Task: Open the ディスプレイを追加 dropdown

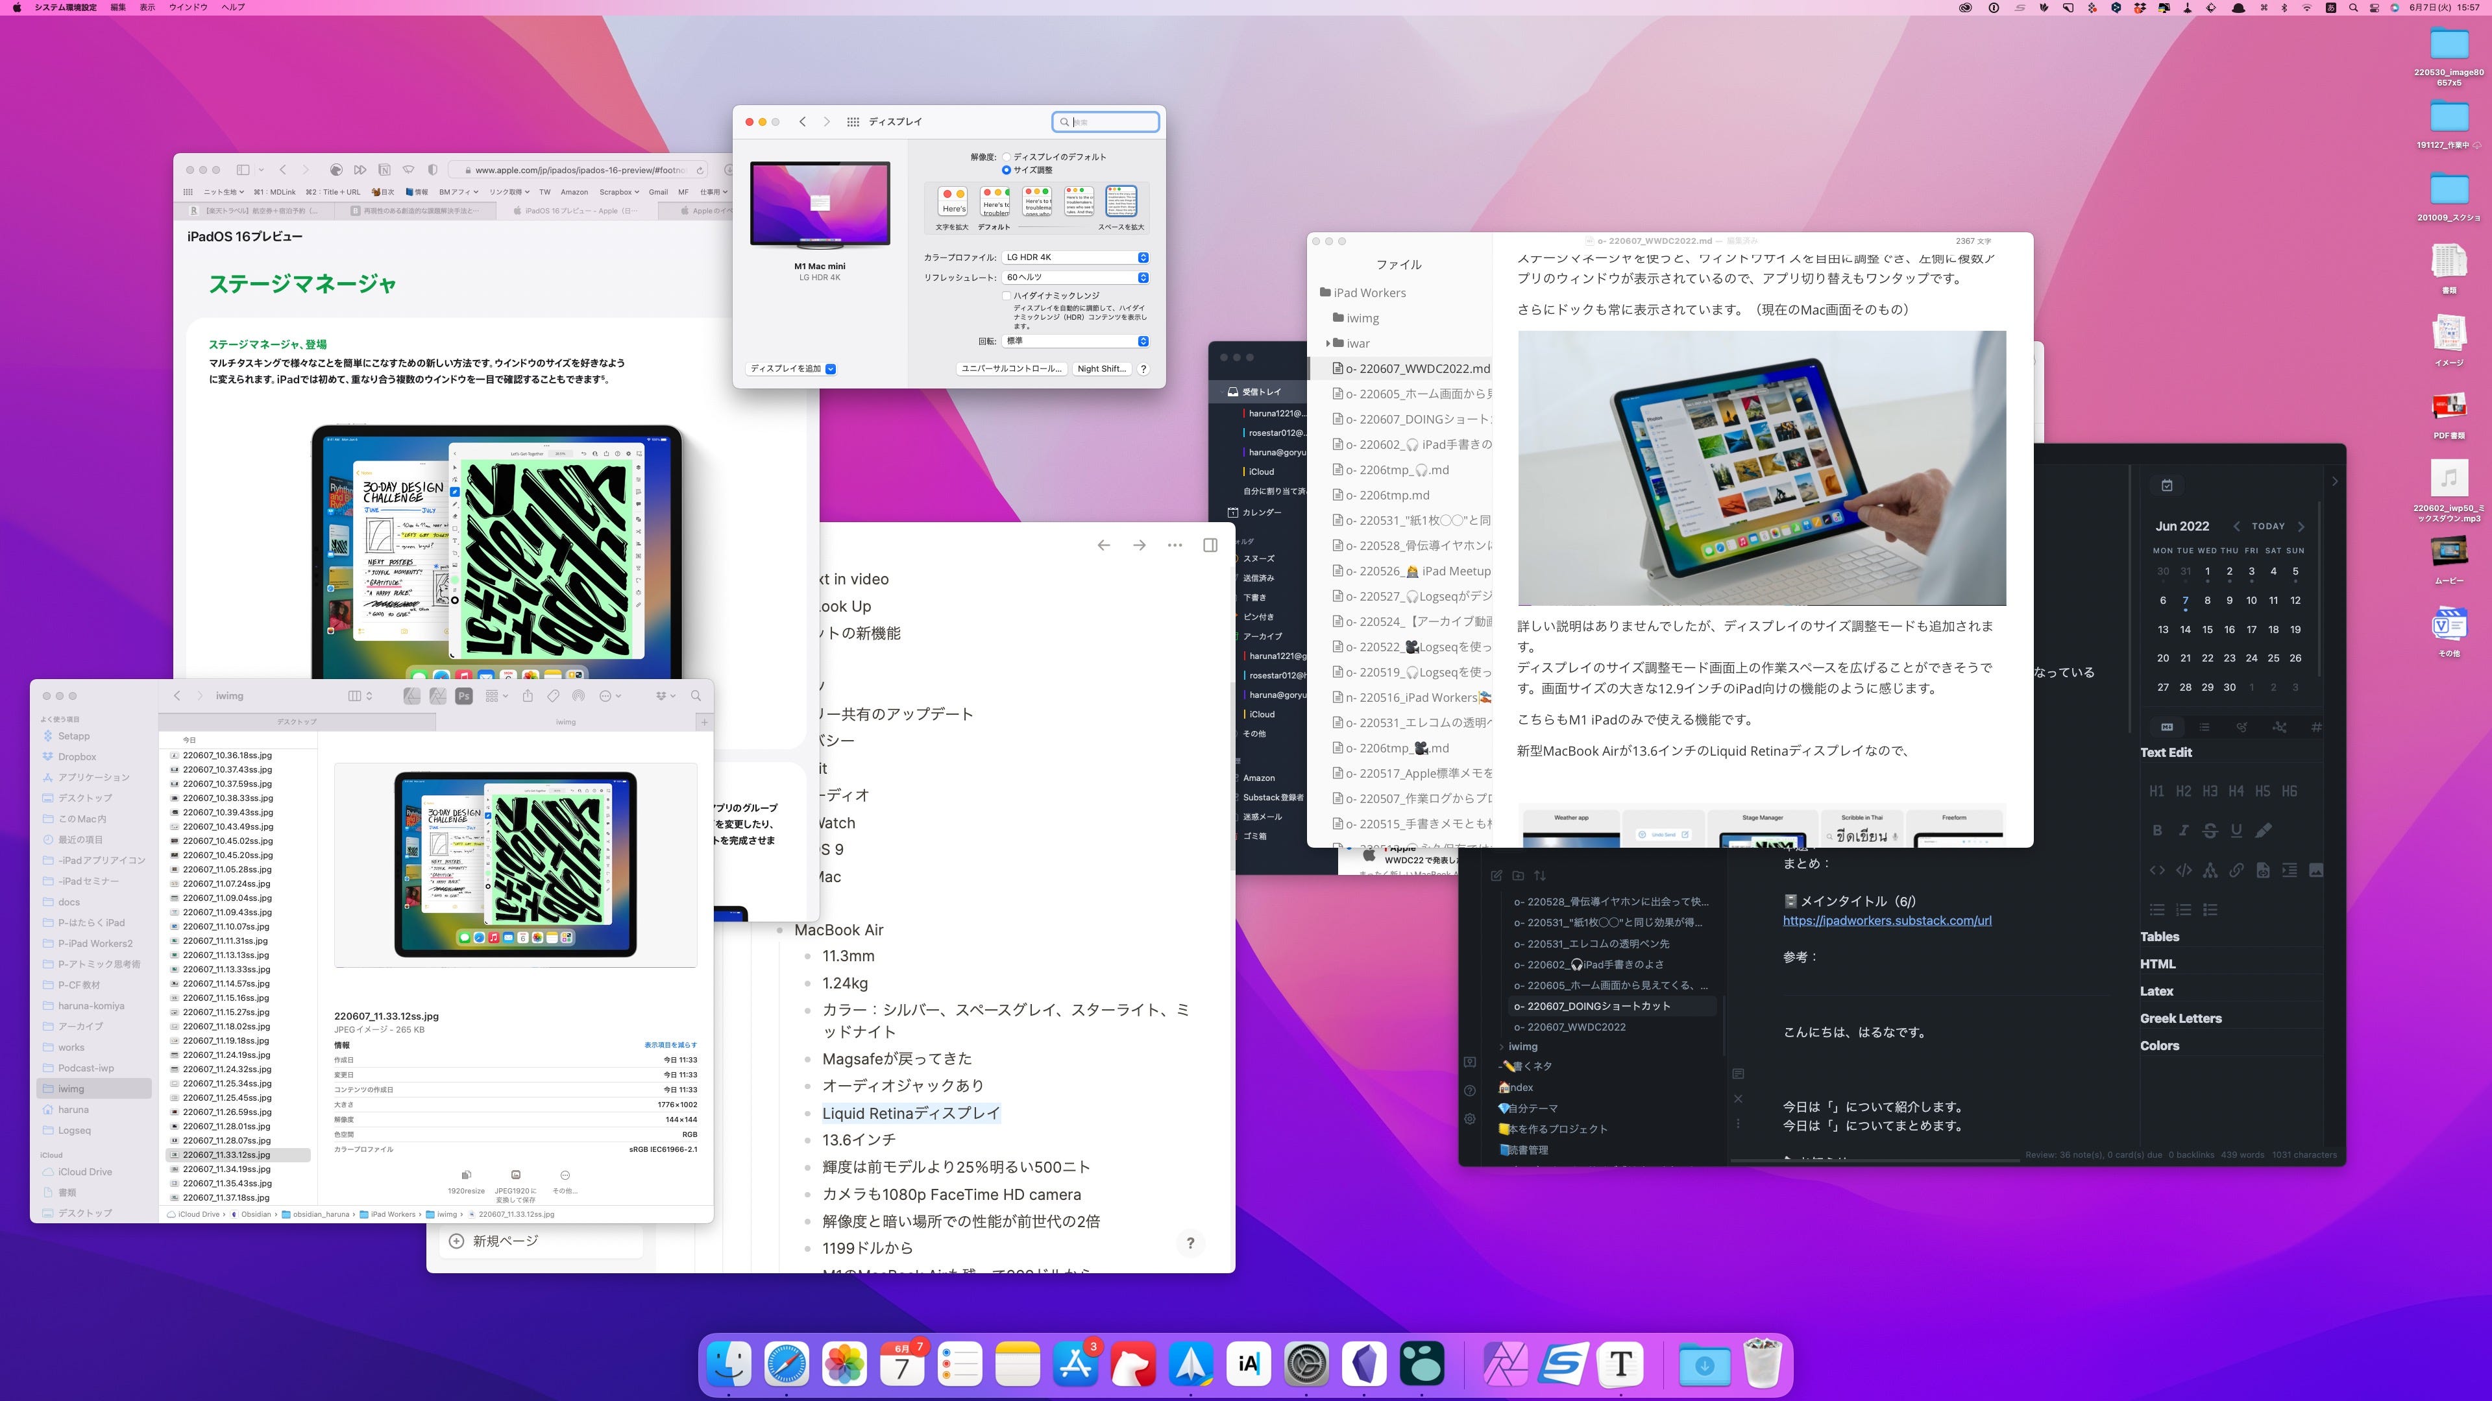Action: (x=791, y=368)
